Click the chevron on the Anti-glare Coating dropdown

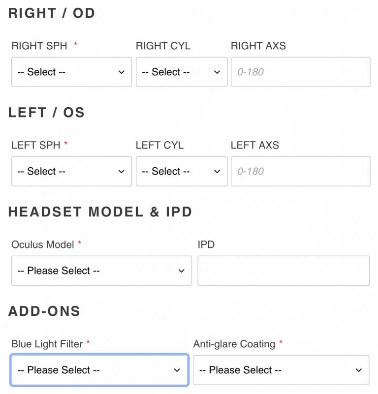359,370
